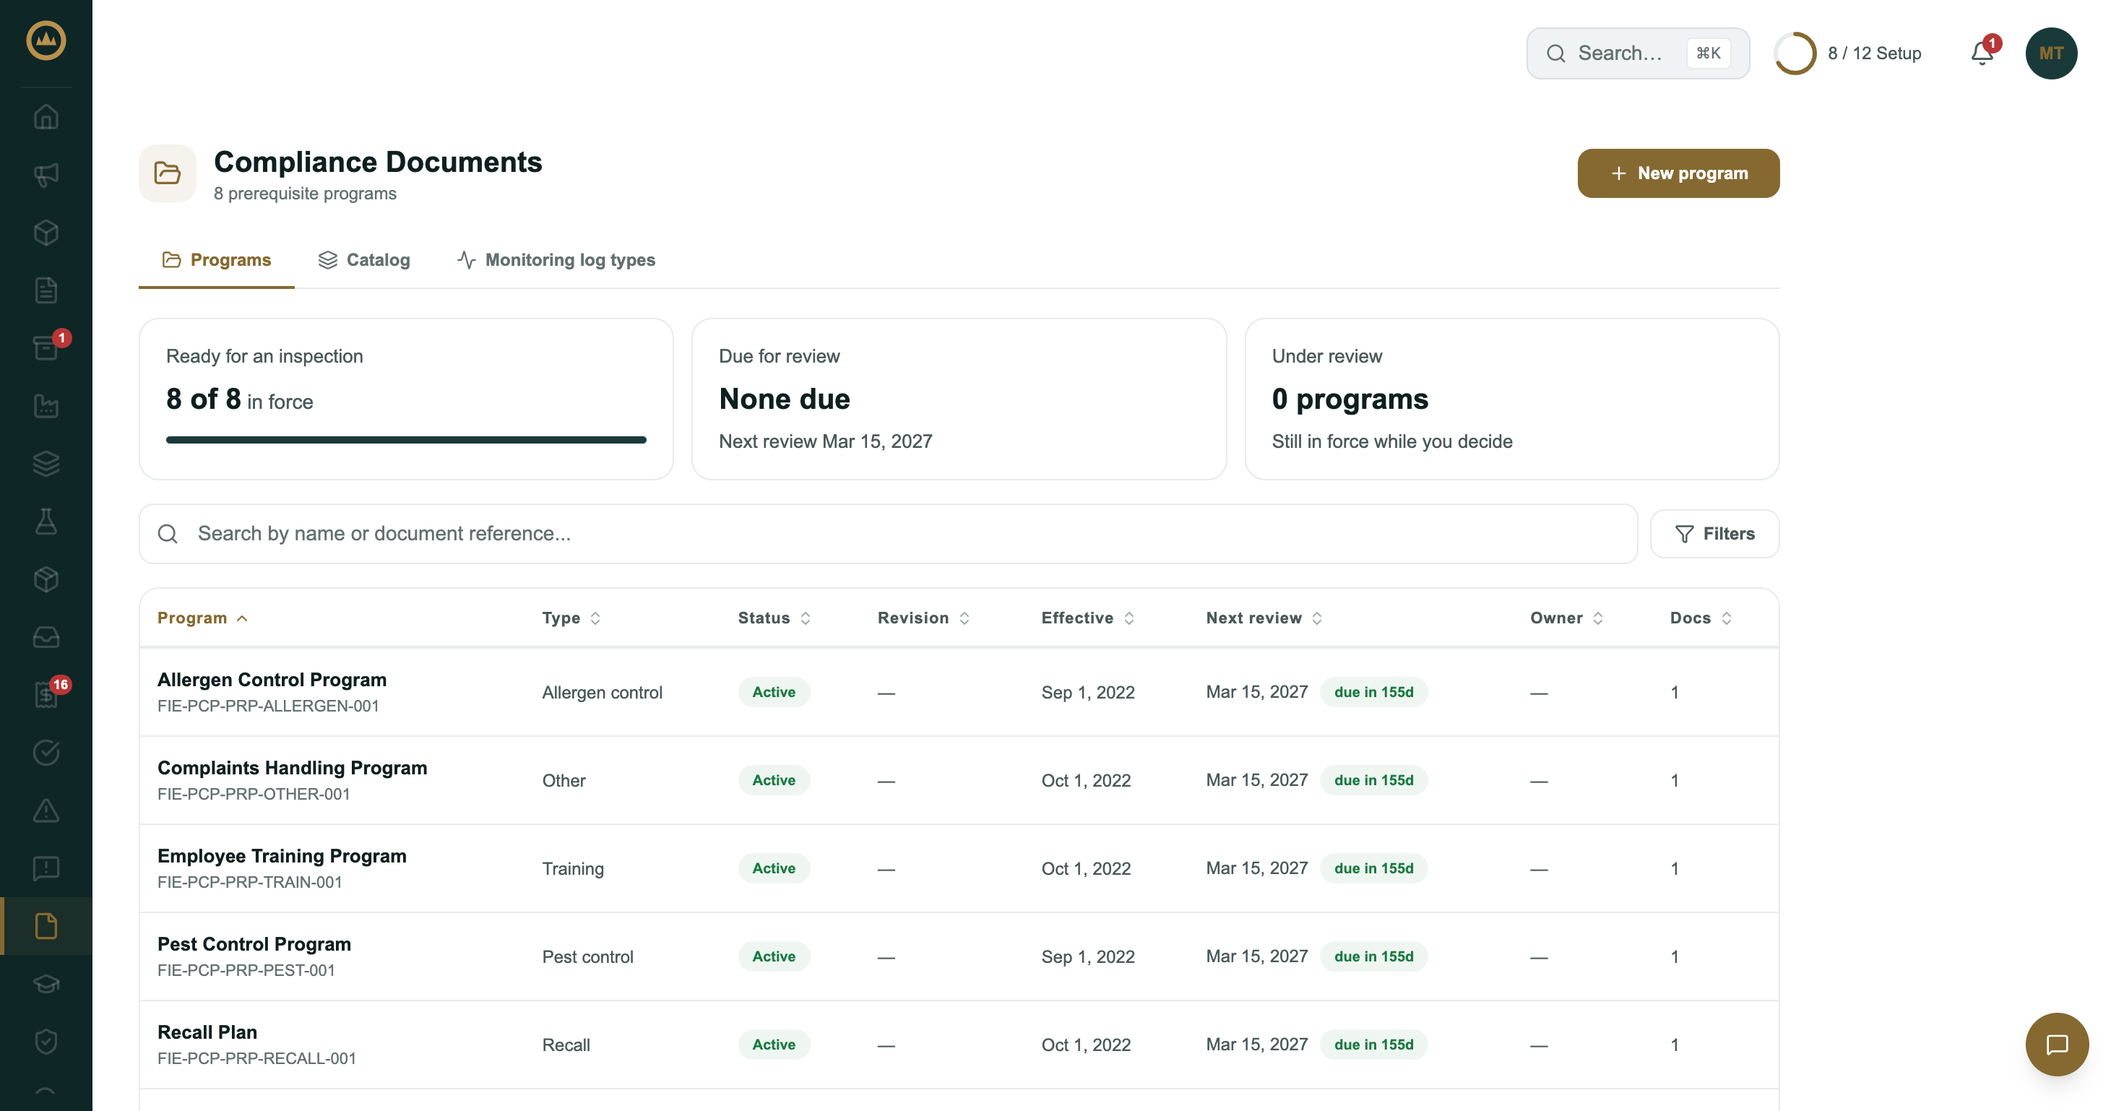Viewport: 2124px width, 1111px height.
Task: Open the chat bubble help widget
Action: point(2056,1045)
